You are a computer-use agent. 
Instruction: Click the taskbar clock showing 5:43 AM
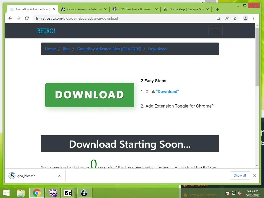pyautogui.click(x=253, y=193)
